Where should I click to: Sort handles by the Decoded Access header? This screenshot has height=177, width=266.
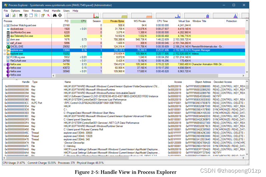pos(229,82)
